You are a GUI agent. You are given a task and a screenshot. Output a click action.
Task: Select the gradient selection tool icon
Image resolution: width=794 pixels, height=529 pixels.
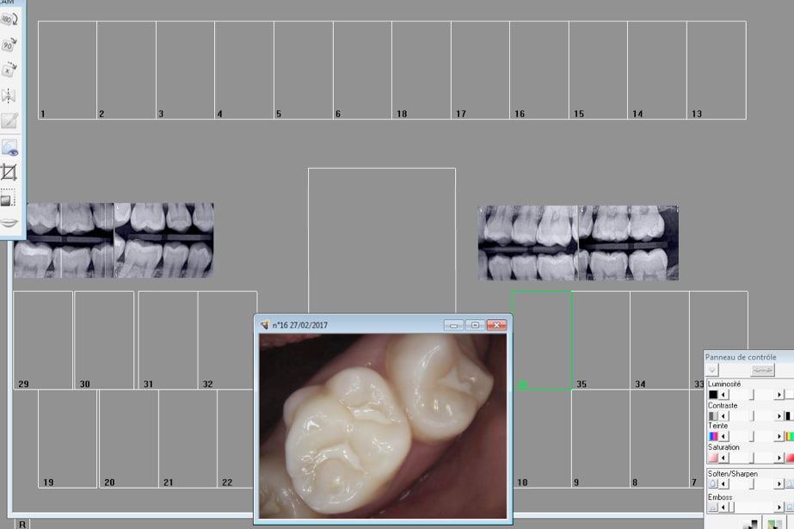9,198
